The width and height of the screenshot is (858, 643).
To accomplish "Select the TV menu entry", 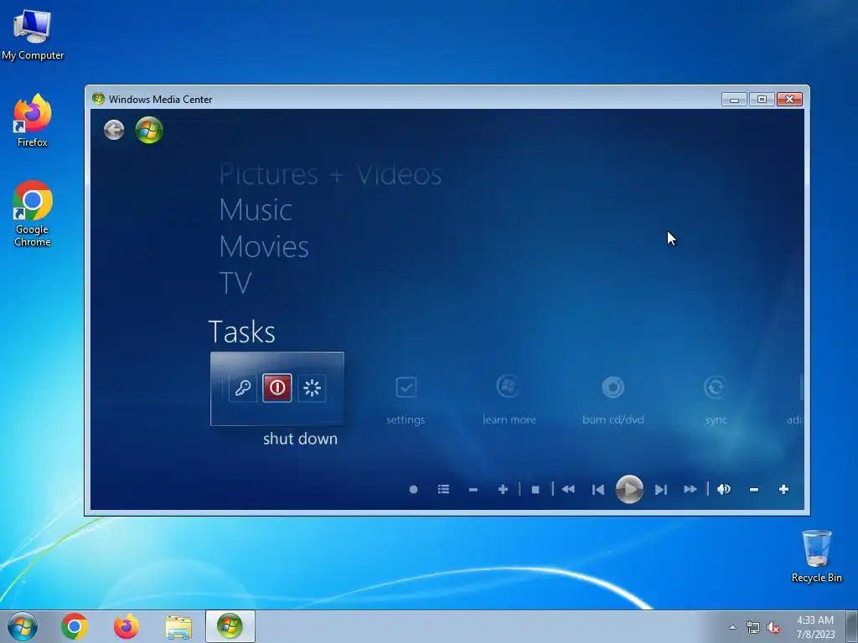I will tap(235, 283).
